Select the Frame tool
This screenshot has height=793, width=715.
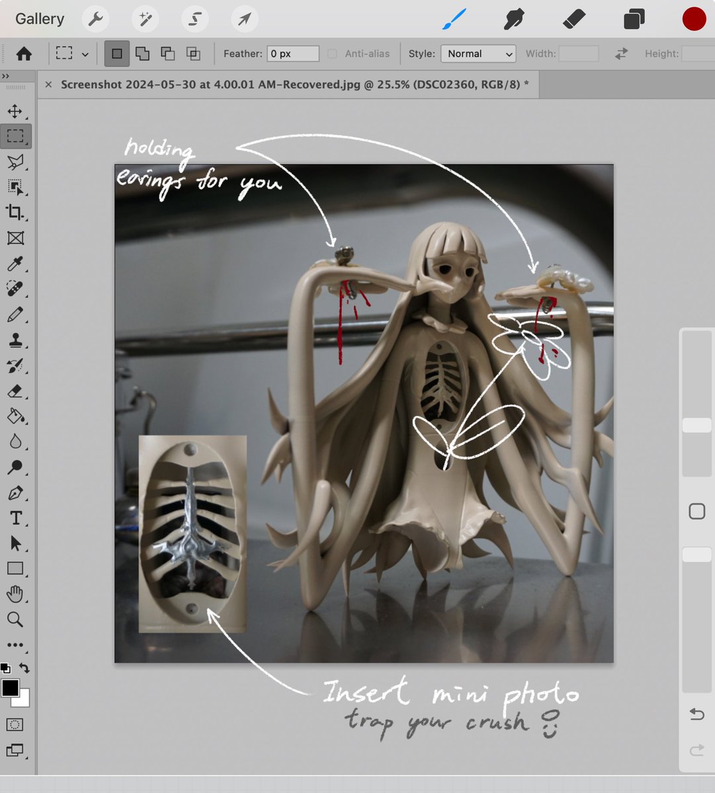(15, 238)
